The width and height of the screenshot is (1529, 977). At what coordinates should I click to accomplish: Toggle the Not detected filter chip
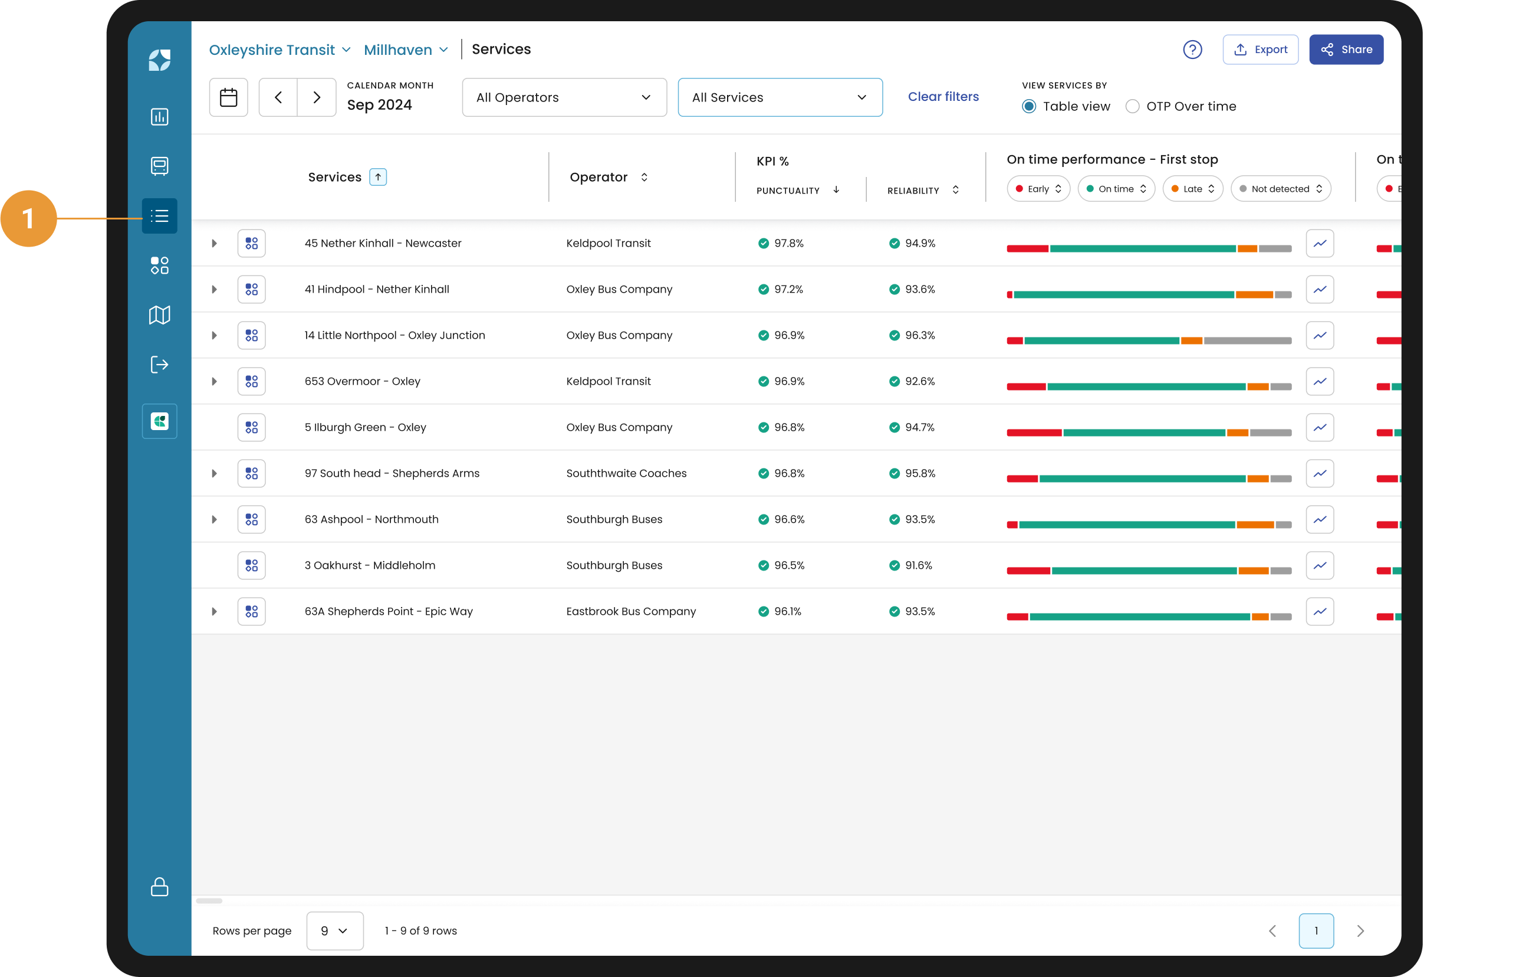[x=1280, y=189]
